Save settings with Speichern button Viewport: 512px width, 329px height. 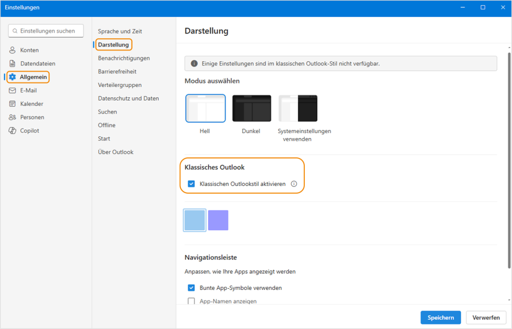[x=440, y=318]
